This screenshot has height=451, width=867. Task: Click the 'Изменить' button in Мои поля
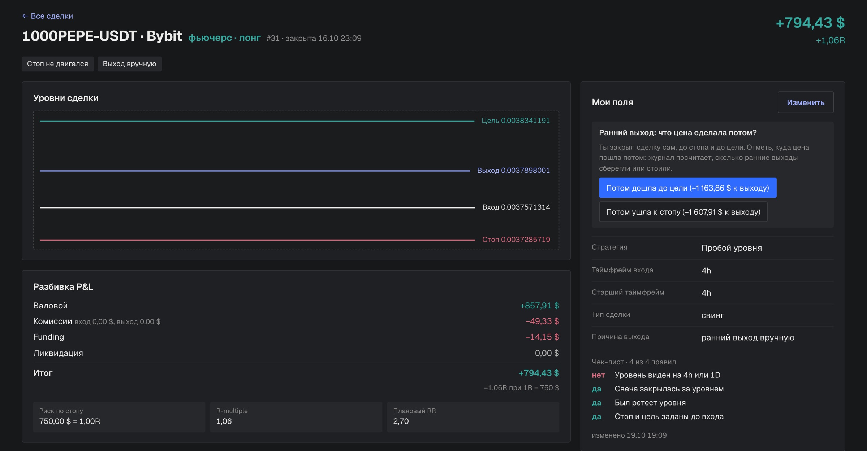coord(806,102)
